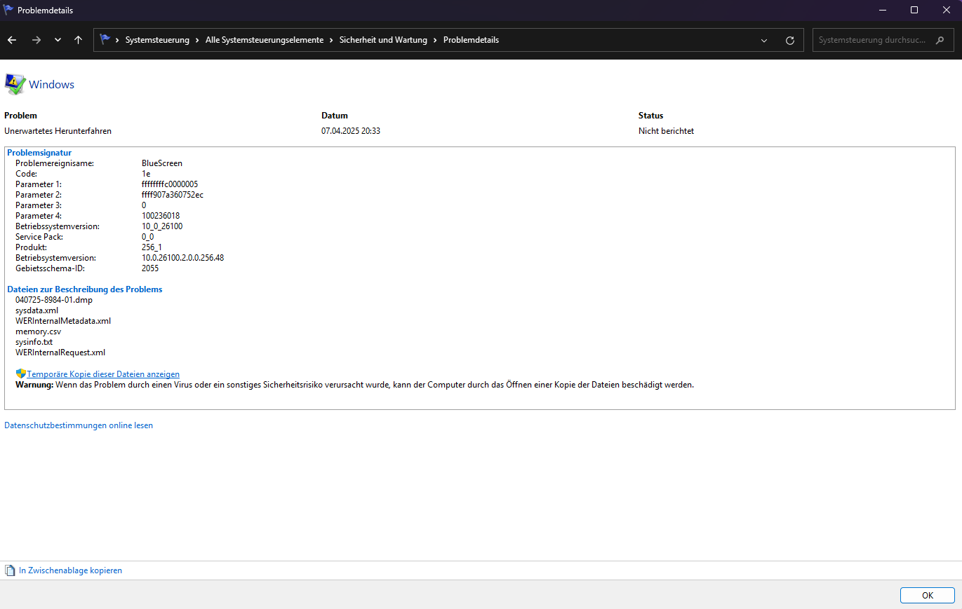Click the Datum column header

[335, 116]
